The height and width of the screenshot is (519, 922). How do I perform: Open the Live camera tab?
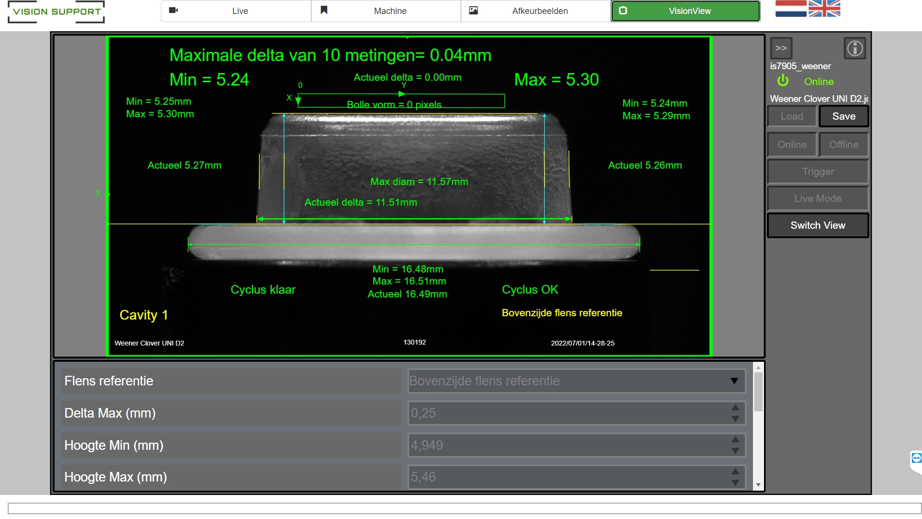[236, 11]
